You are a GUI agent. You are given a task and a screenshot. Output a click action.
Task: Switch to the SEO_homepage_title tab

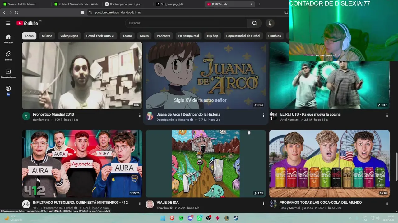pos(178,4)
